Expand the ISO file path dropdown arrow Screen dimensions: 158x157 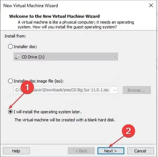pos(115,90)
